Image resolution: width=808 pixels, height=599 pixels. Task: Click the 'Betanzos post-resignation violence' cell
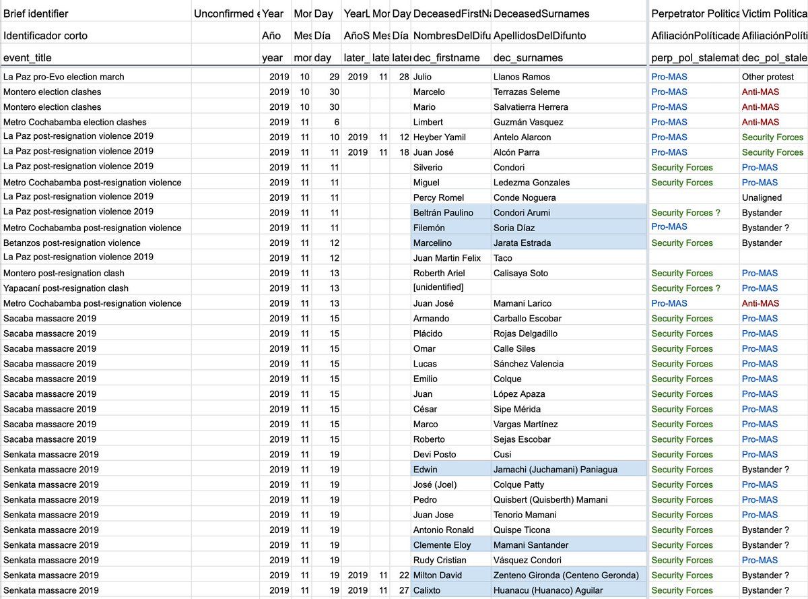(72, 243)
